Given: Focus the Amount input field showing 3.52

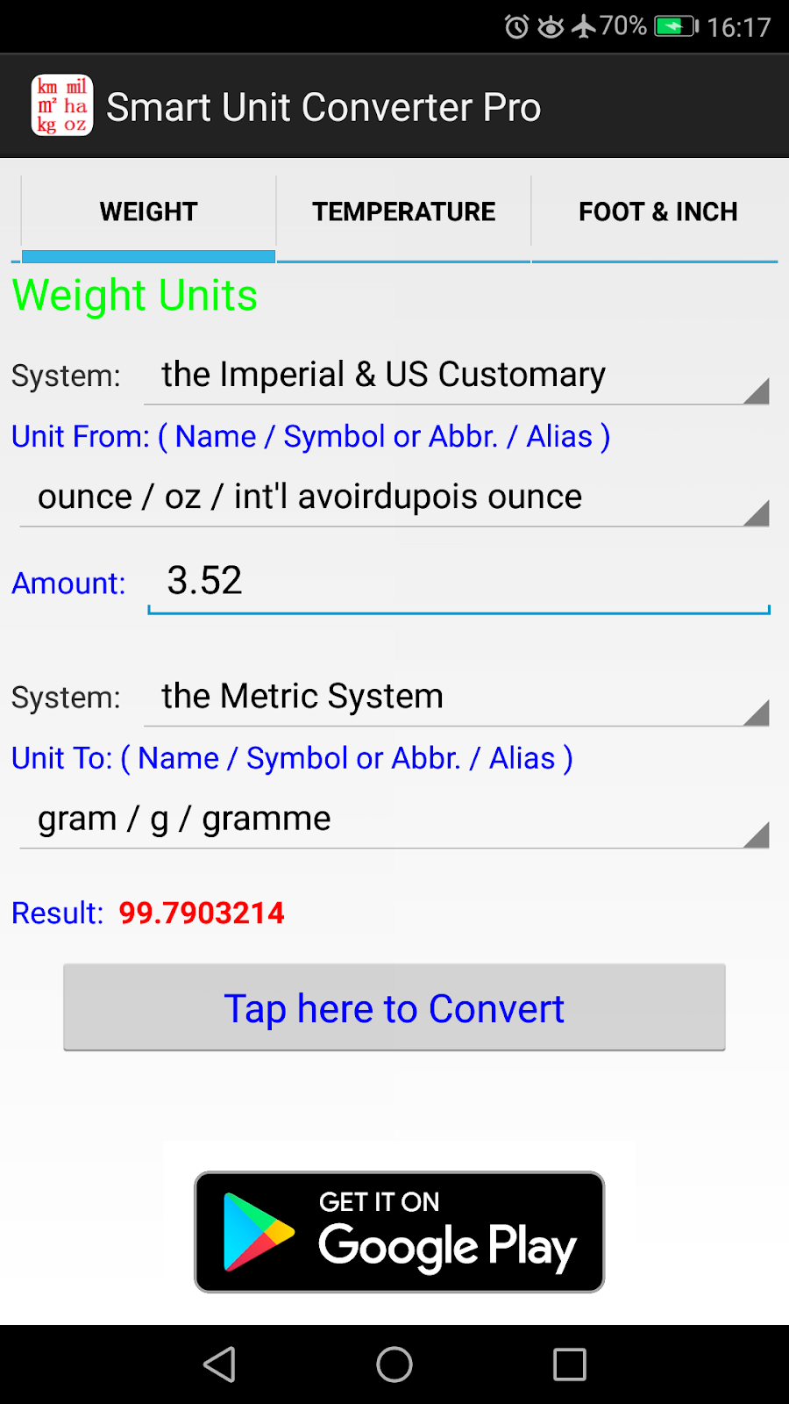Looking at the screenshot, I should coord(459,583).
